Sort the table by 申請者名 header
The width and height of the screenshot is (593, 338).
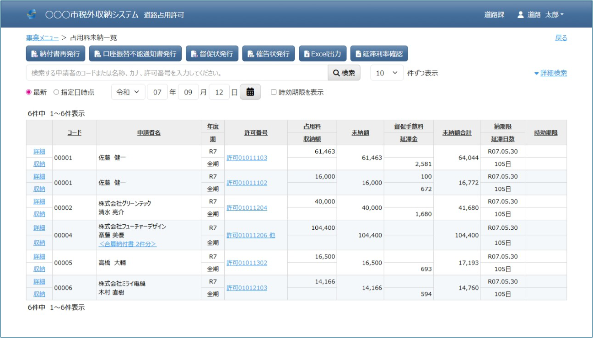[x=149, y=133]
